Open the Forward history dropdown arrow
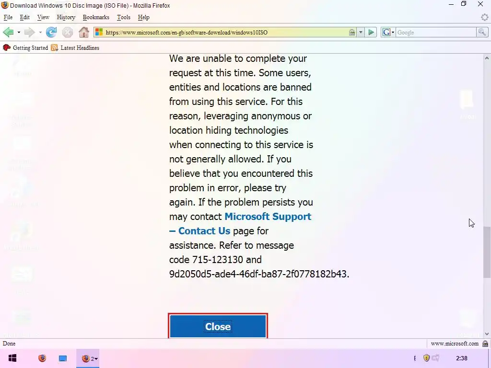The image size is (491, 368). [40, 32]
